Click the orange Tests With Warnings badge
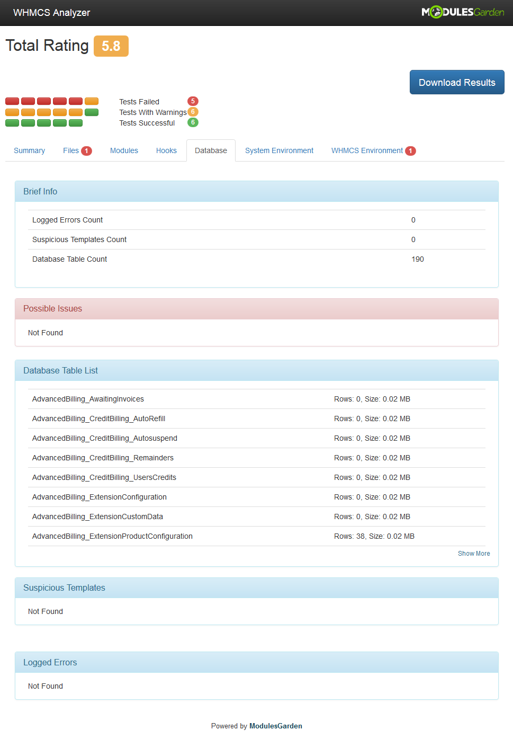 click(193, 112)
